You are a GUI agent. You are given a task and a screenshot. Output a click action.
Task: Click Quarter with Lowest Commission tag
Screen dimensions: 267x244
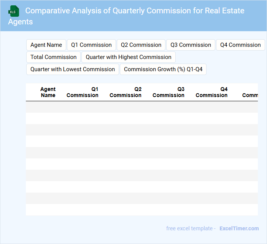[x=72, y=69]
